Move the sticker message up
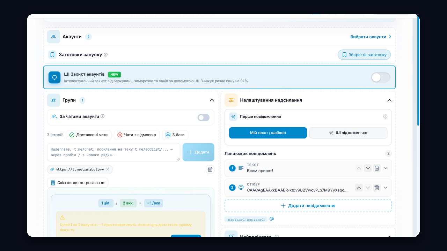 [359, 188]
